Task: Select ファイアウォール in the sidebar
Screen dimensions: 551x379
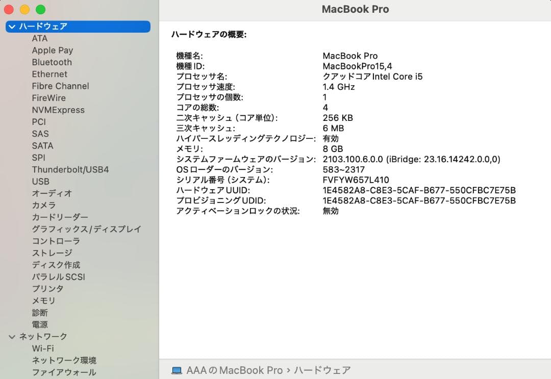Action: pos(64,372)
